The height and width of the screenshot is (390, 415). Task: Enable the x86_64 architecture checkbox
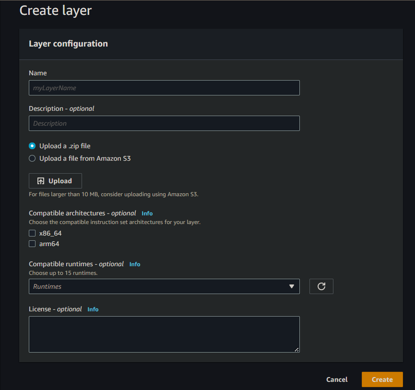32,233
